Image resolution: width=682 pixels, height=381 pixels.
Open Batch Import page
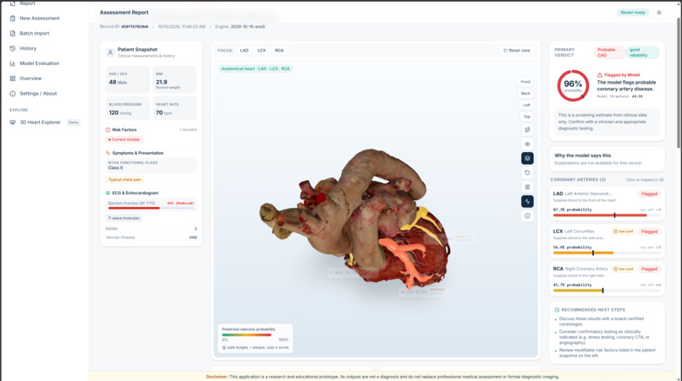35,34
